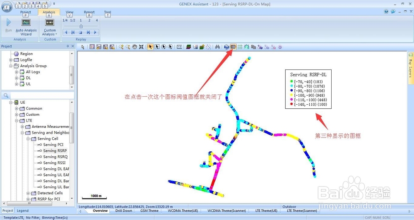
Task: Open the Map Layers side panel
Action: click(x=411, y=68)
